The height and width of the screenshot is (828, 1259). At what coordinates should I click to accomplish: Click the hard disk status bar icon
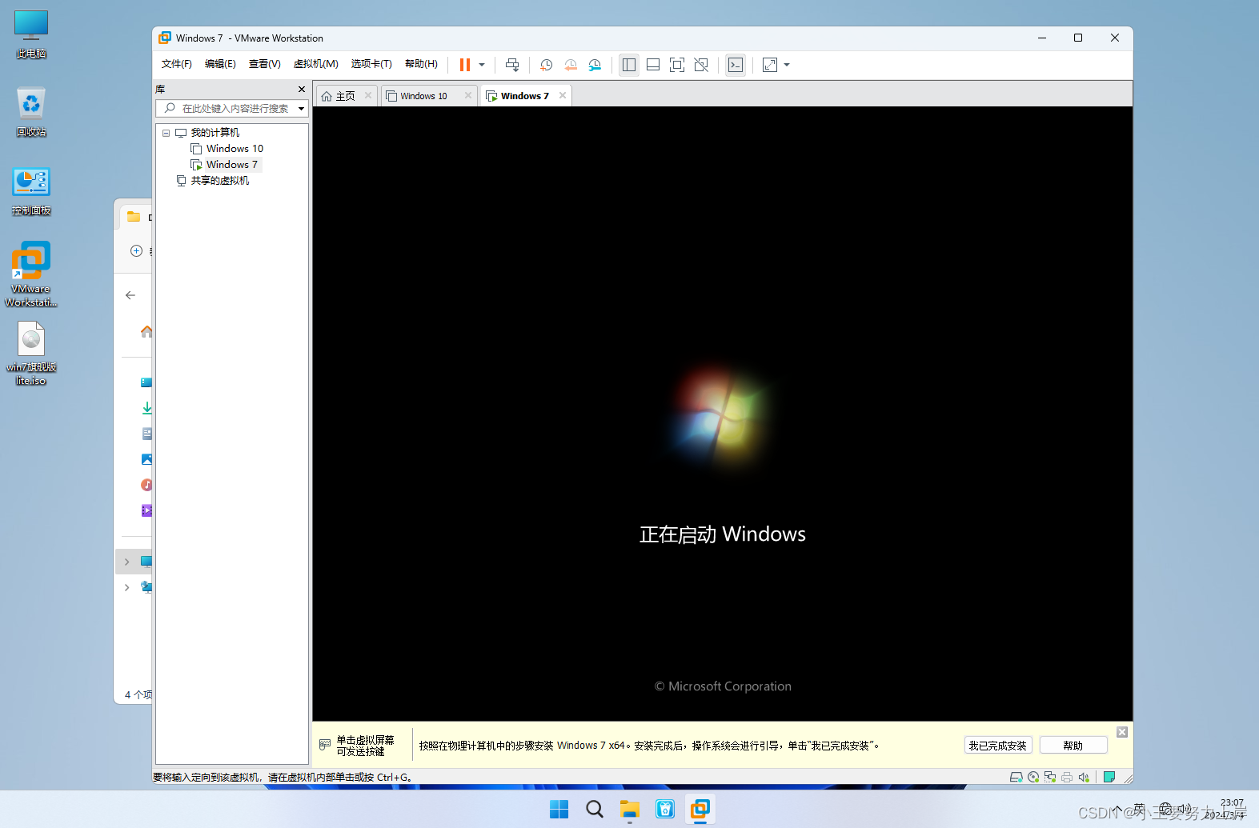[x=1016, y=777]
